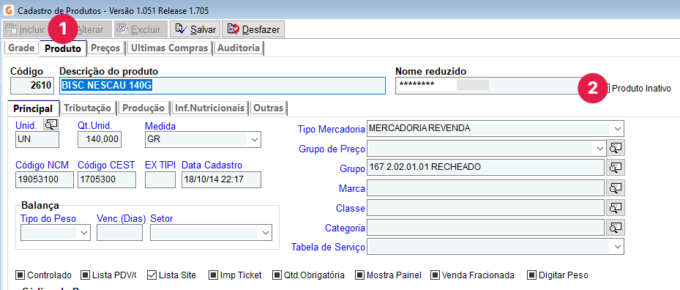
Task: Click the Qt.Unid. field 140,000
Action: coord(100,140)
